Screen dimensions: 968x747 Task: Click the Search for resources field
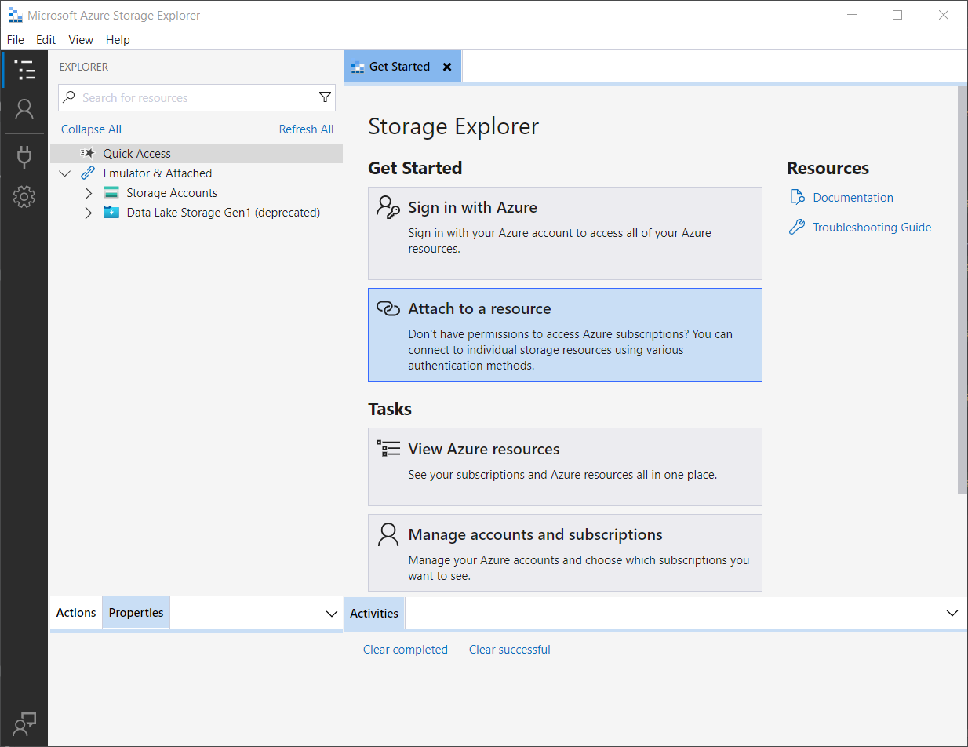click(196, 97)
